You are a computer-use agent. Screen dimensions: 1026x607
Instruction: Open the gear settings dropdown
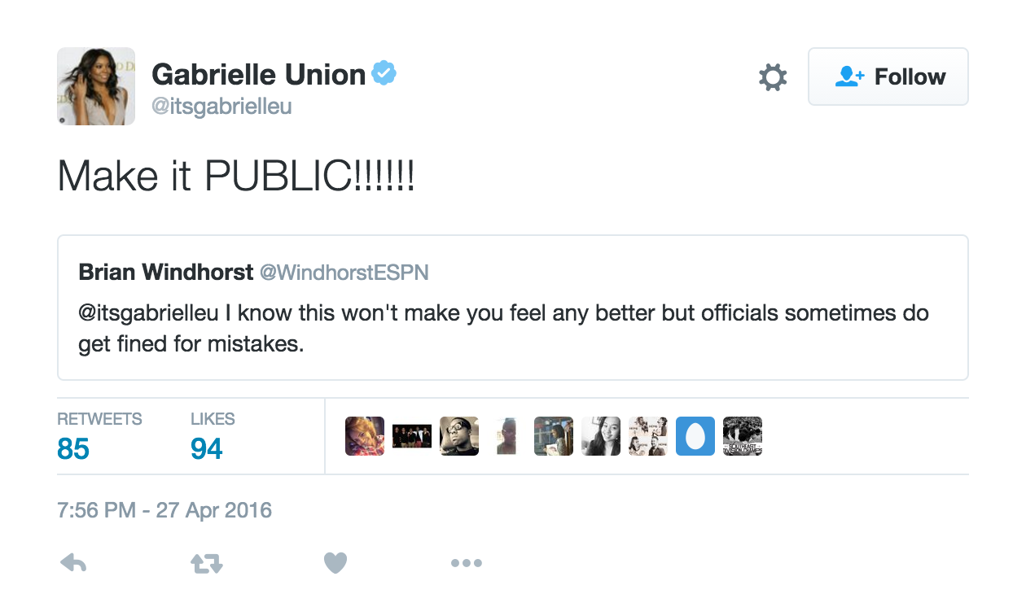(773, 77)
